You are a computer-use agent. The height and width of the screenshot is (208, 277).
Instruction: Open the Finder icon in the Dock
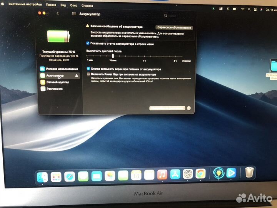point(42,177)
